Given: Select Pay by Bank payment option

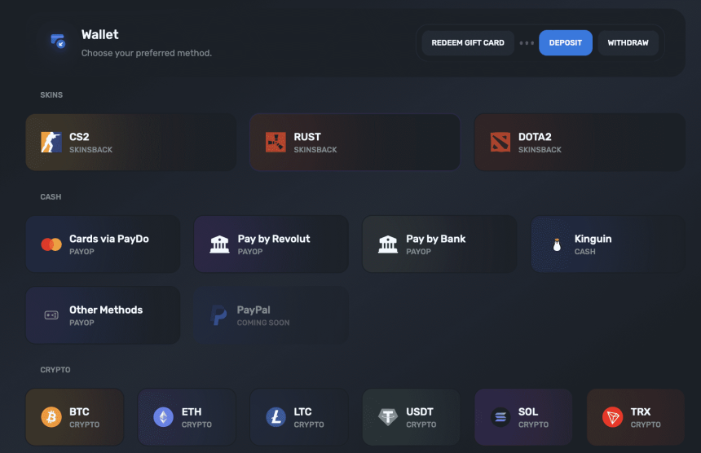Looking at the screenshot, I should [439, 244].
